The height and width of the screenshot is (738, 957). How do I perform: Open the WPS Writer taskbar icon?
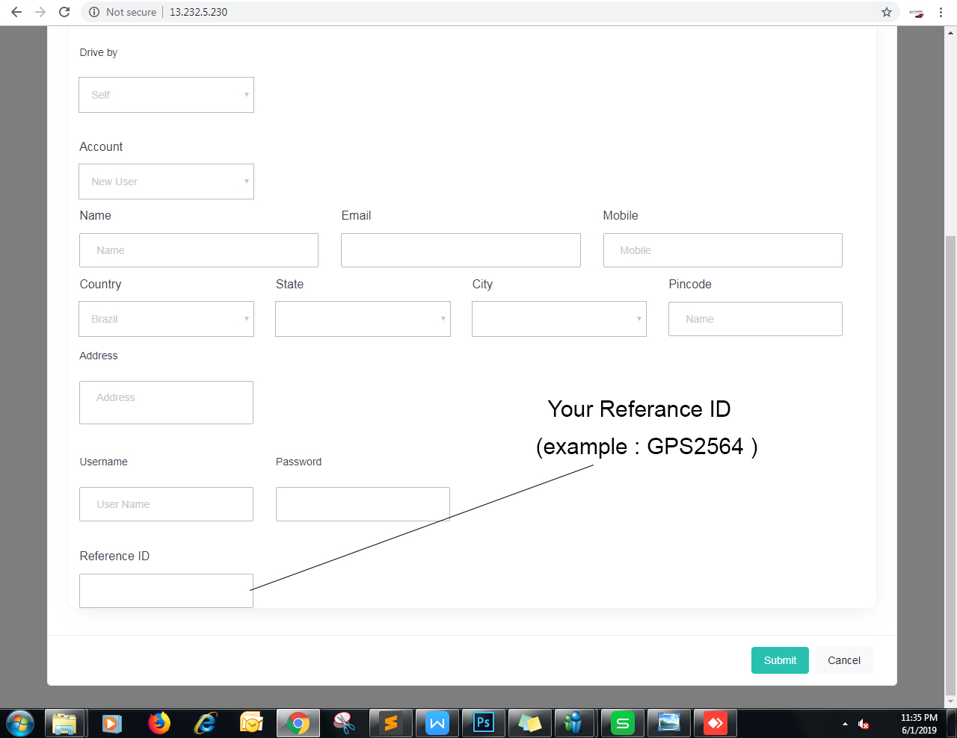(437, 723)
